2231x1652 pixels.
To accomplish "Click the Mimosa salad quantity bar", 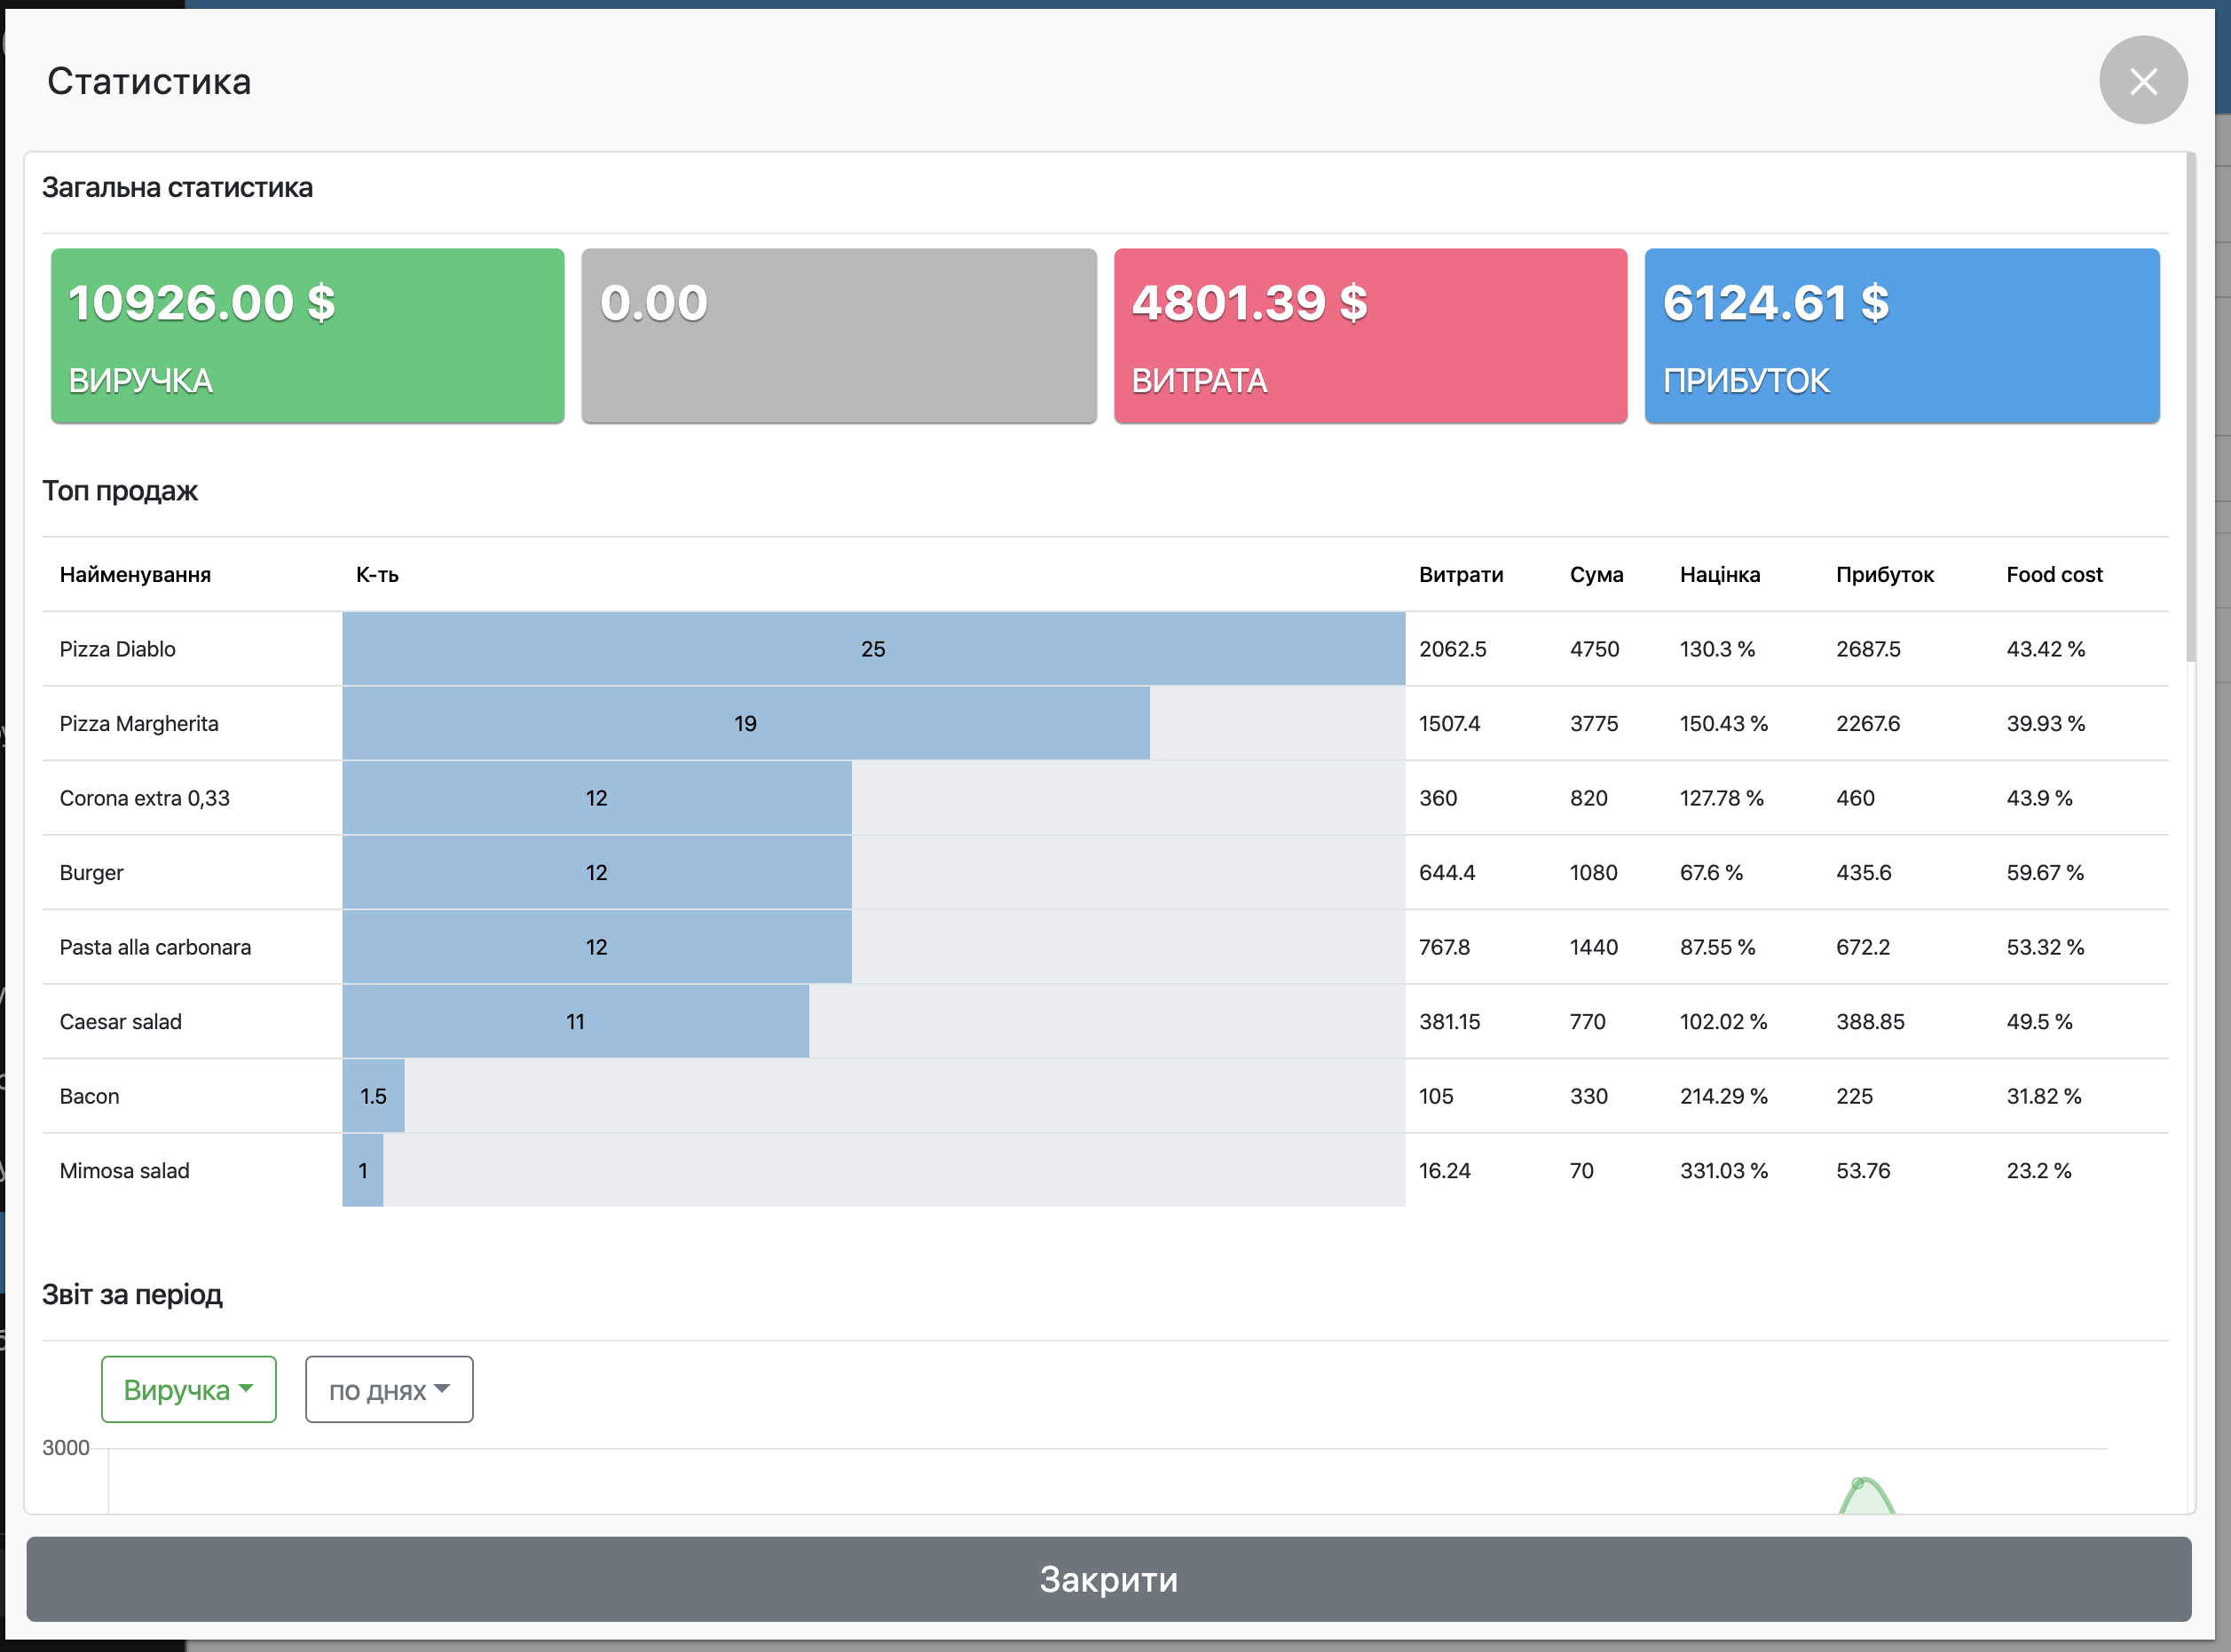I will click(363, 1170).
